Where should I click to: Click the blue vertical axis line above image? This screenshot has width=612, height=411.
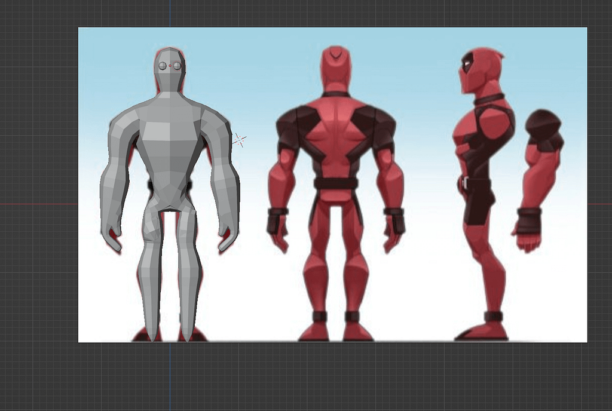170,13
